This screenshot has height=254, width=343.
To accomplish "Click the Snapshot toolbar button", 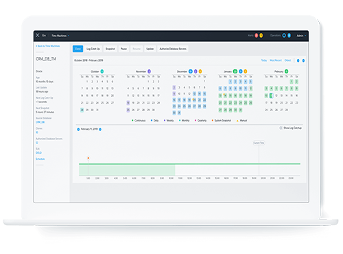I will coord(110,49).
